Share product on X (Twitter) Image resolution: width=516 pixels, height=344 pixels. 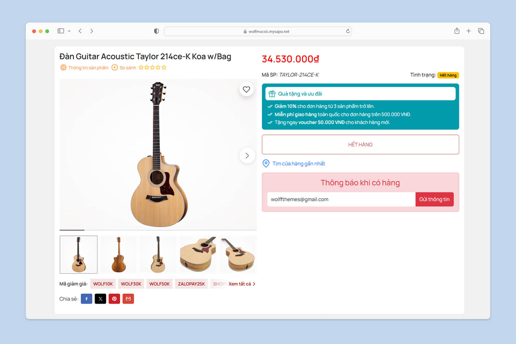pos(100,299)
